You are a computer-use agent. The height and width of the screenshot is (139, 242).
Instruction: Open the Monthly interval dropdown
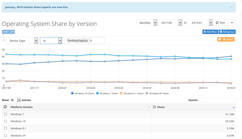155,23
